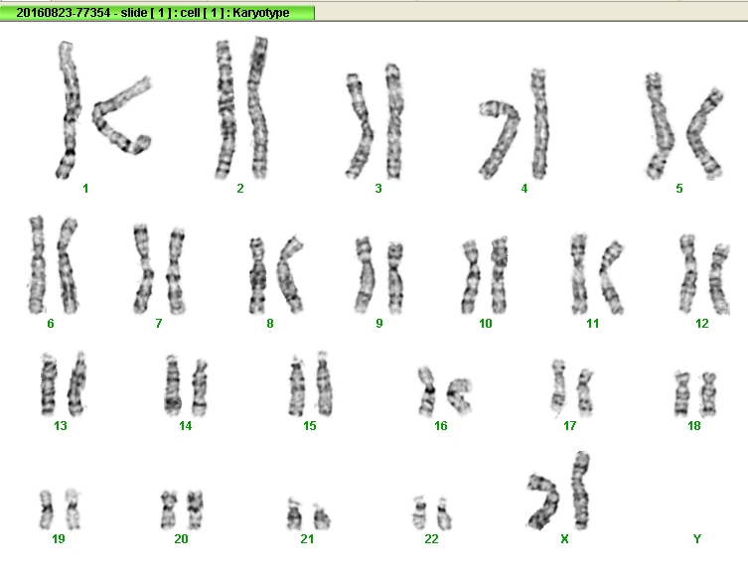This screenshot has width=748, height=578.
Task: Select the chromosome 9 pair
Action: [379, 276]
